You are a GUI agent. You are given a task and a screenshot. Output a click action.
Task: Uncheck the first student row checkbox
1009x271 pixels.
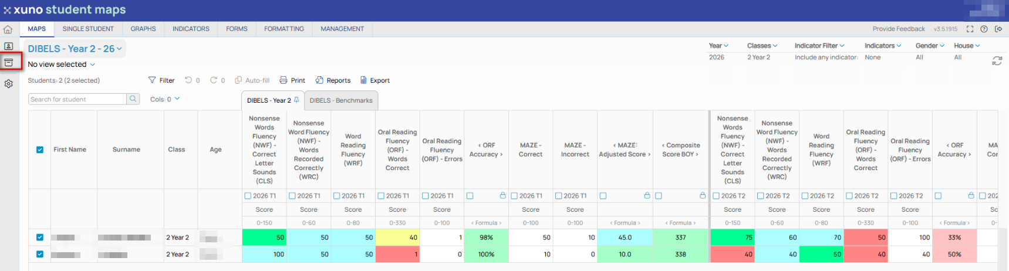click(40, 238)
